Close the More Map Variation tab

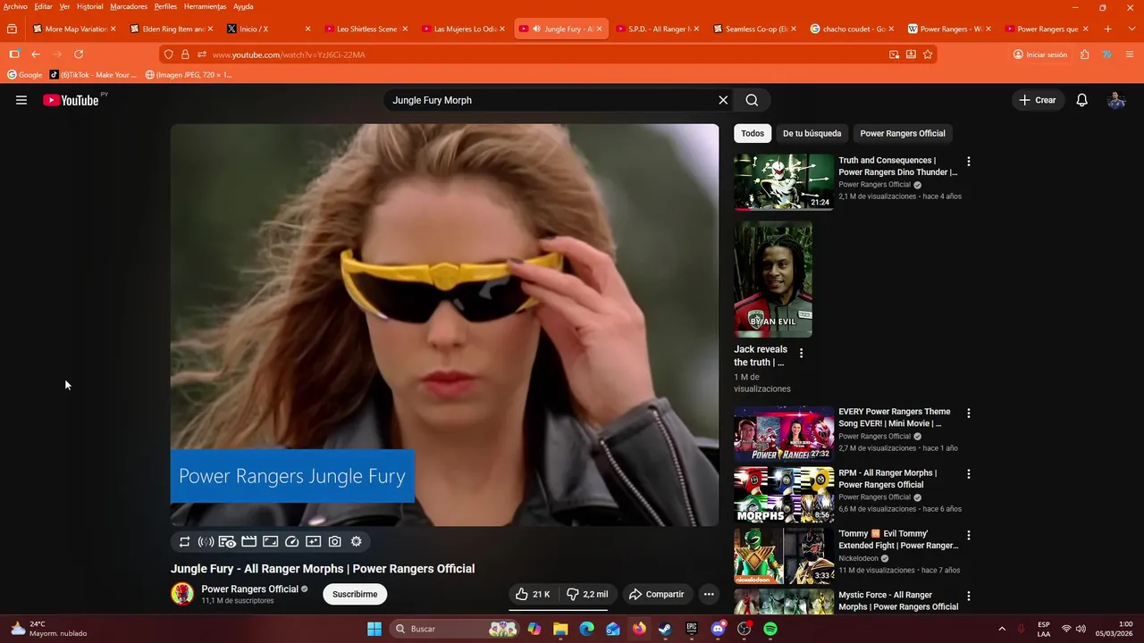[x=114, y=29]
